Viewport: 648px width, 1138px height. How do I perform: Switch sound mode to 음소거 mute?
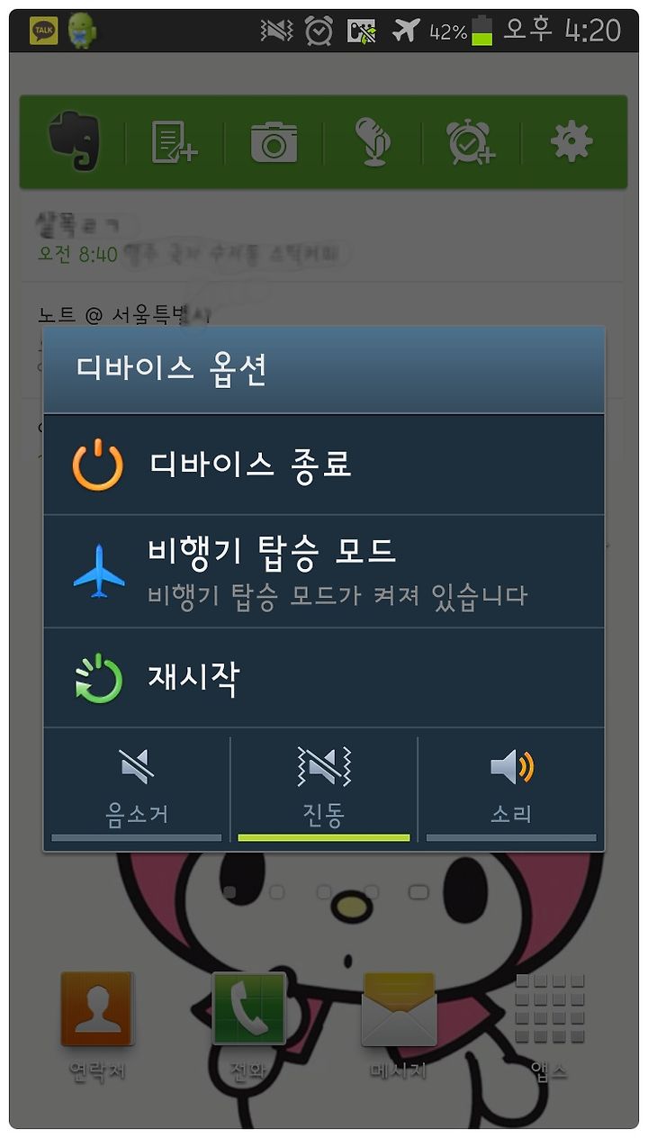click(137, 789)
